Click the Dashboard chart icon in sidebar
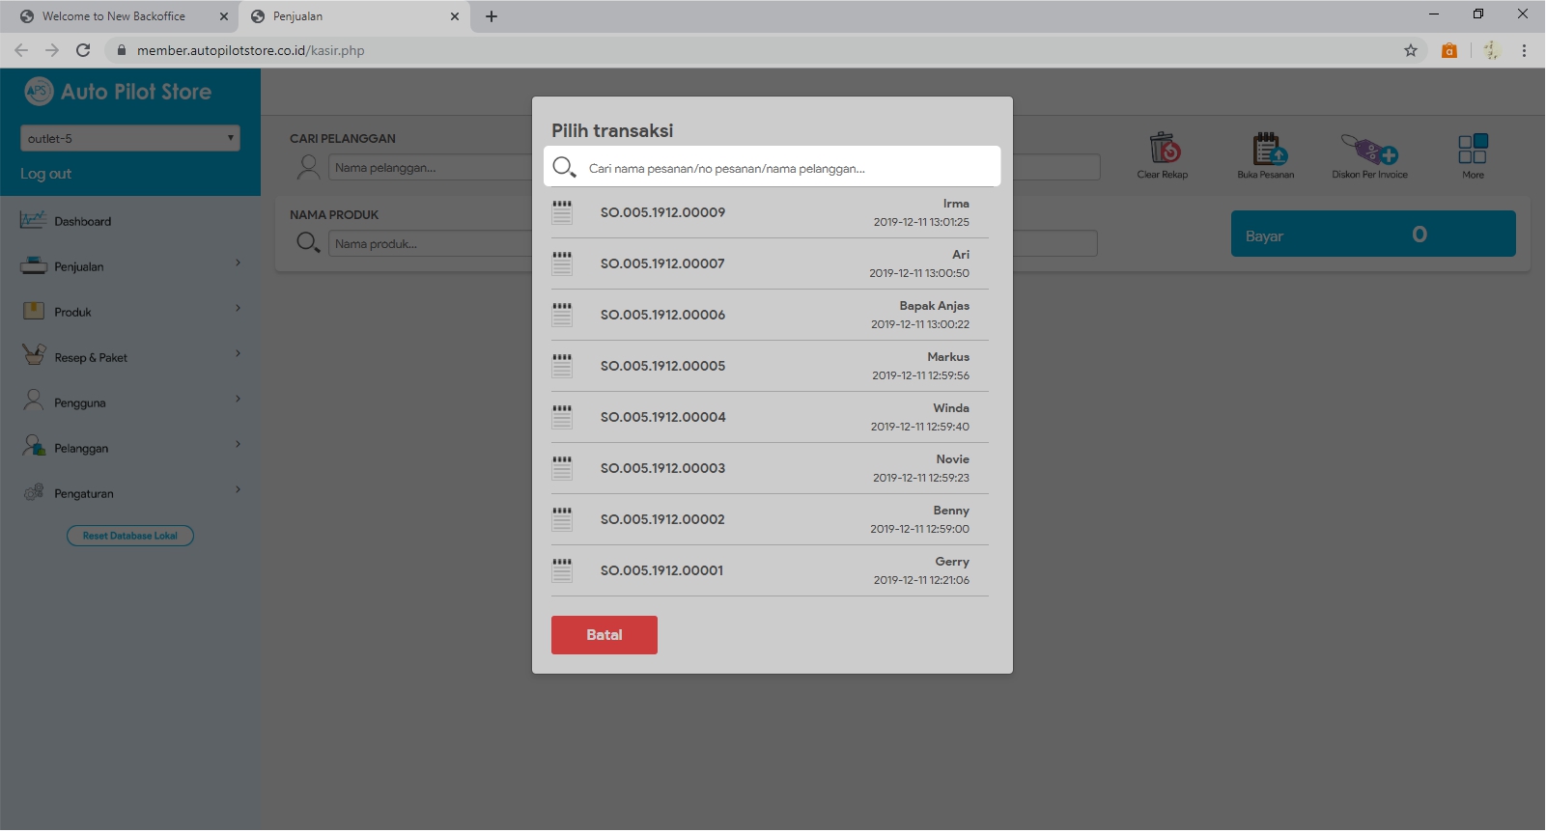 click(33, 221)
